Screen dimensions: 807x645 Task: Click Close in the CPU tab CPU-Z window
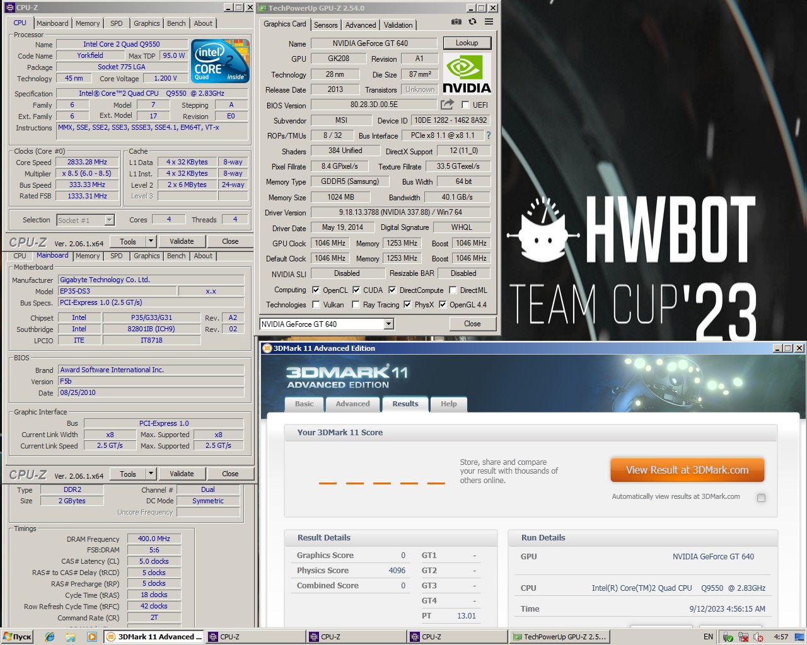(230, 241)
